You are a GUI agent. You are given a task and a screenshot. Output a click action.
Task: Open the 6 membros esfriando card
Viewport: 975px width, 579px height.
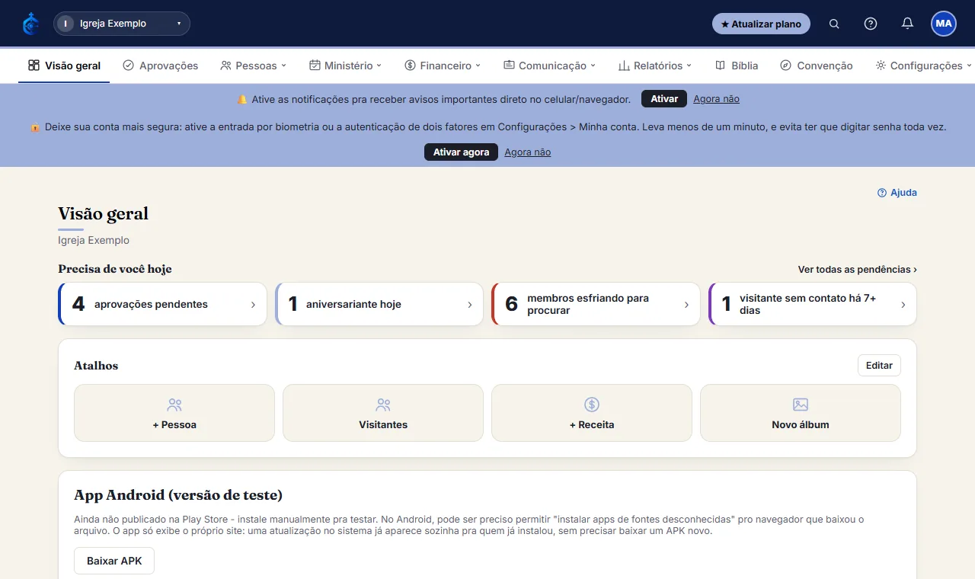[596, 304]
